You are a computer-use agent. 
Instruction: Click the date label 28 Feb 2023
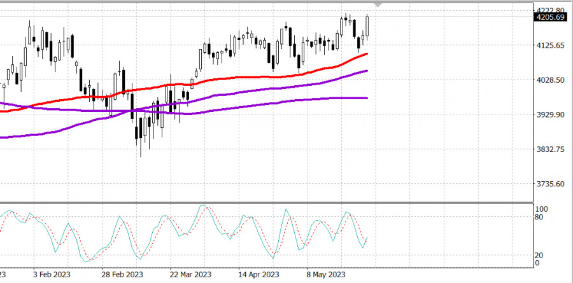click(122, 274)
